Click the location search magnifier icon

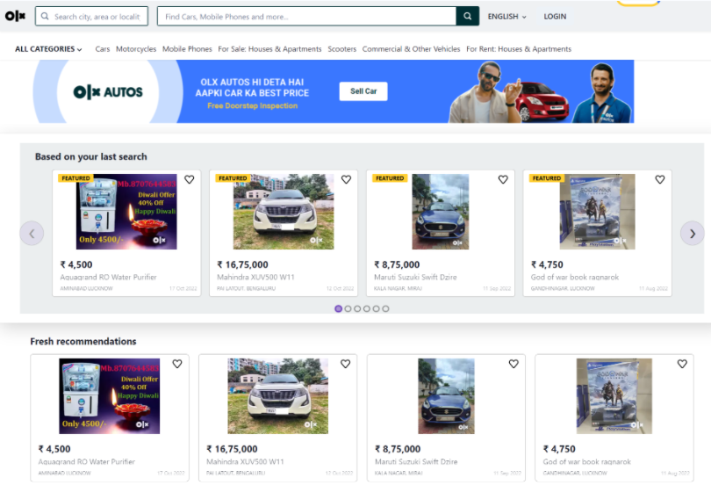45,17
